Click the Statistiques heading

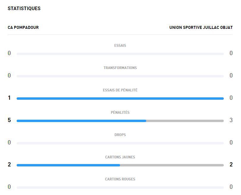(24, 8)
